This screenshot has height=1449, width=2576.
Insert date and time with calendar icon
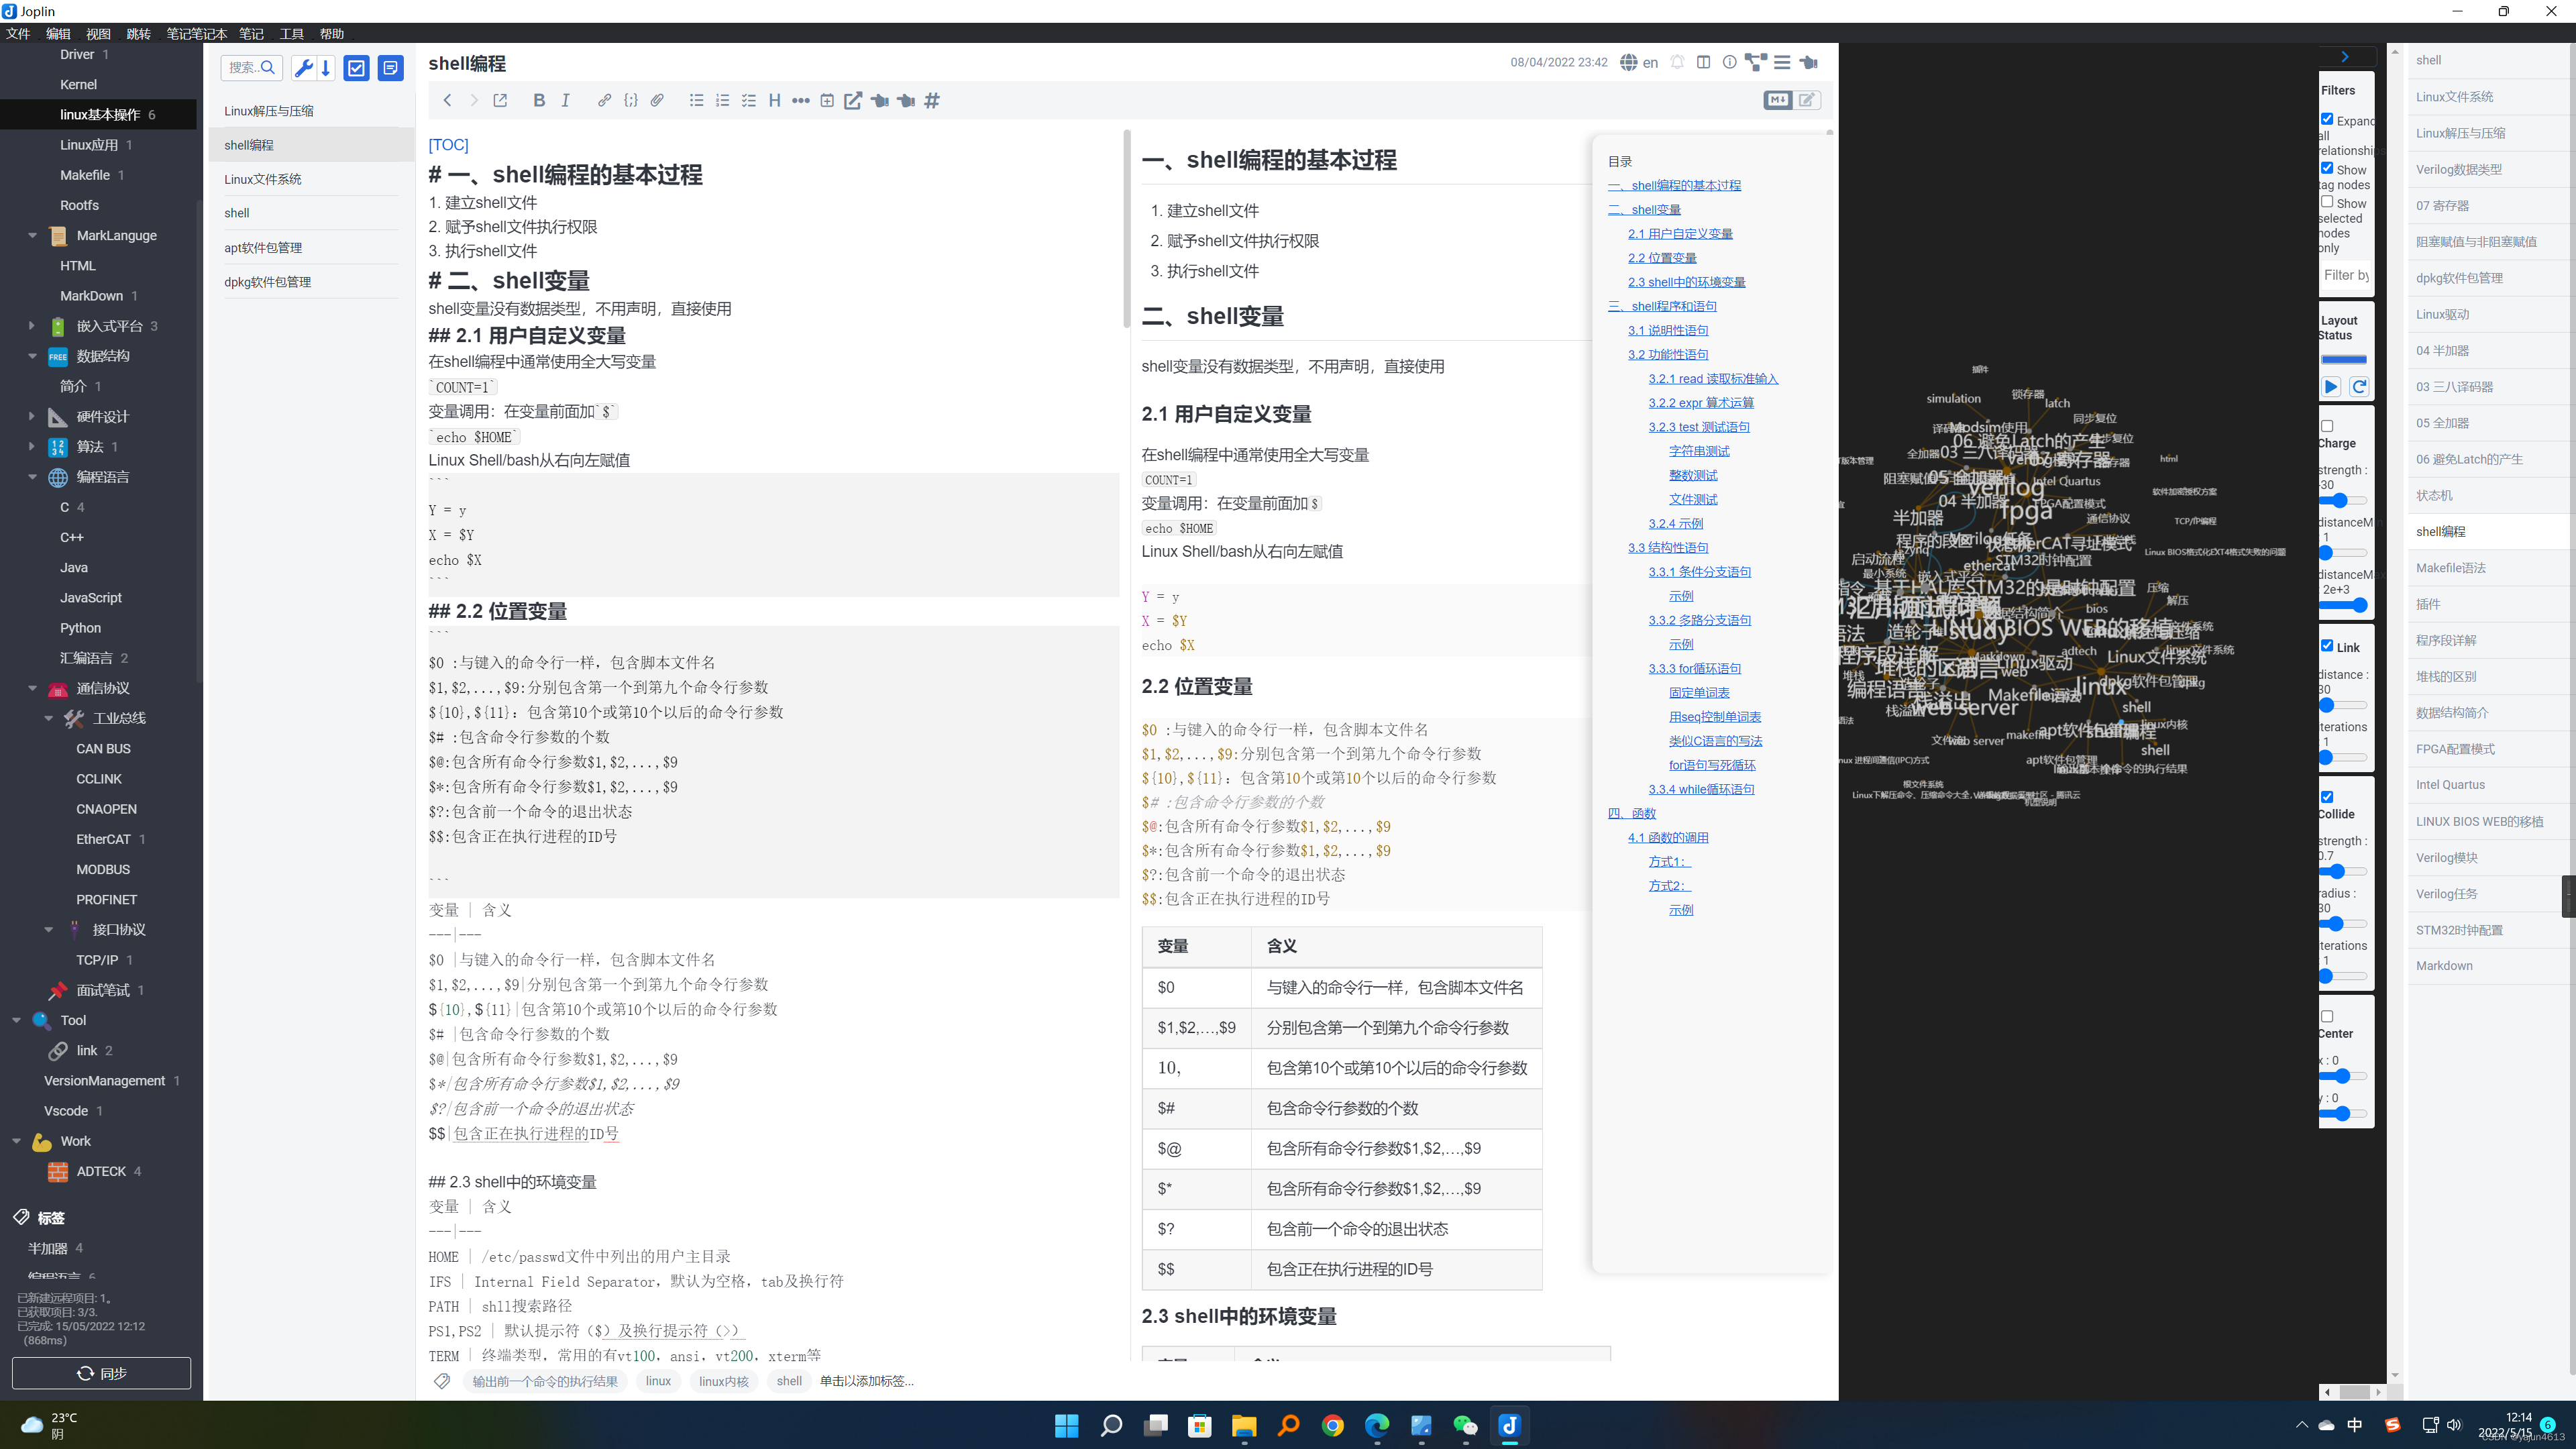pyautogui.click(x=827, y=100)
